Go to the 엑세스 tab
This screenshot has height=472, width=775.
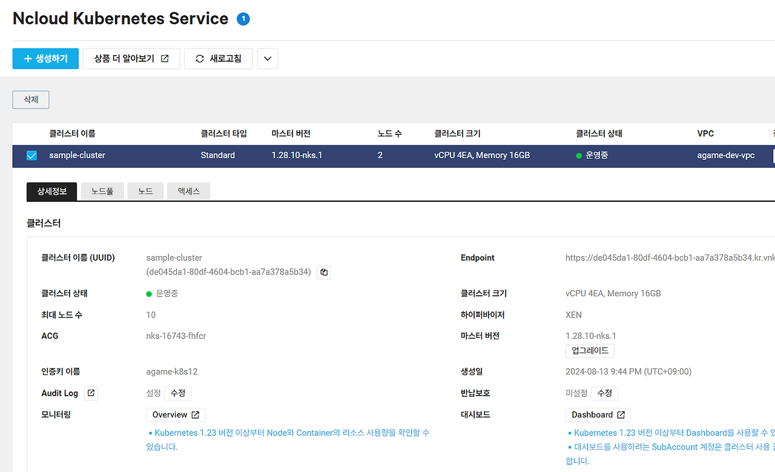pyautogui.click(x=188, y=191)
